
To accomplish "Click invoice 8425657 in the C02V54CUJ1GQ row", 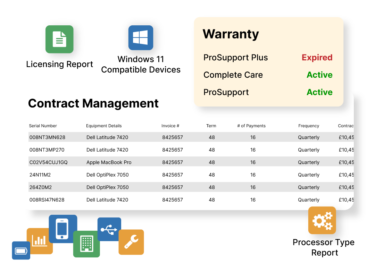I will pos(173,162).
